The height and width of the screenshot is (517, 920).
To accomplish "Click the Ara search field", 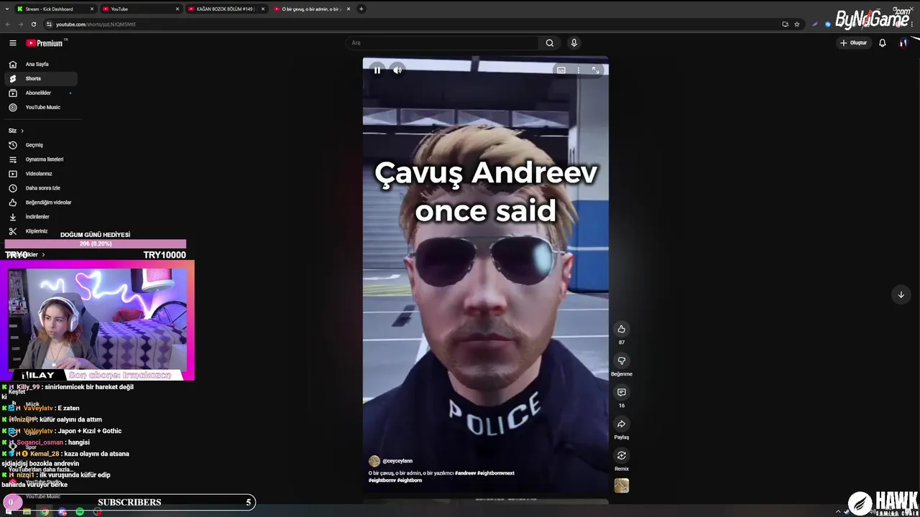I will [442, 43].
